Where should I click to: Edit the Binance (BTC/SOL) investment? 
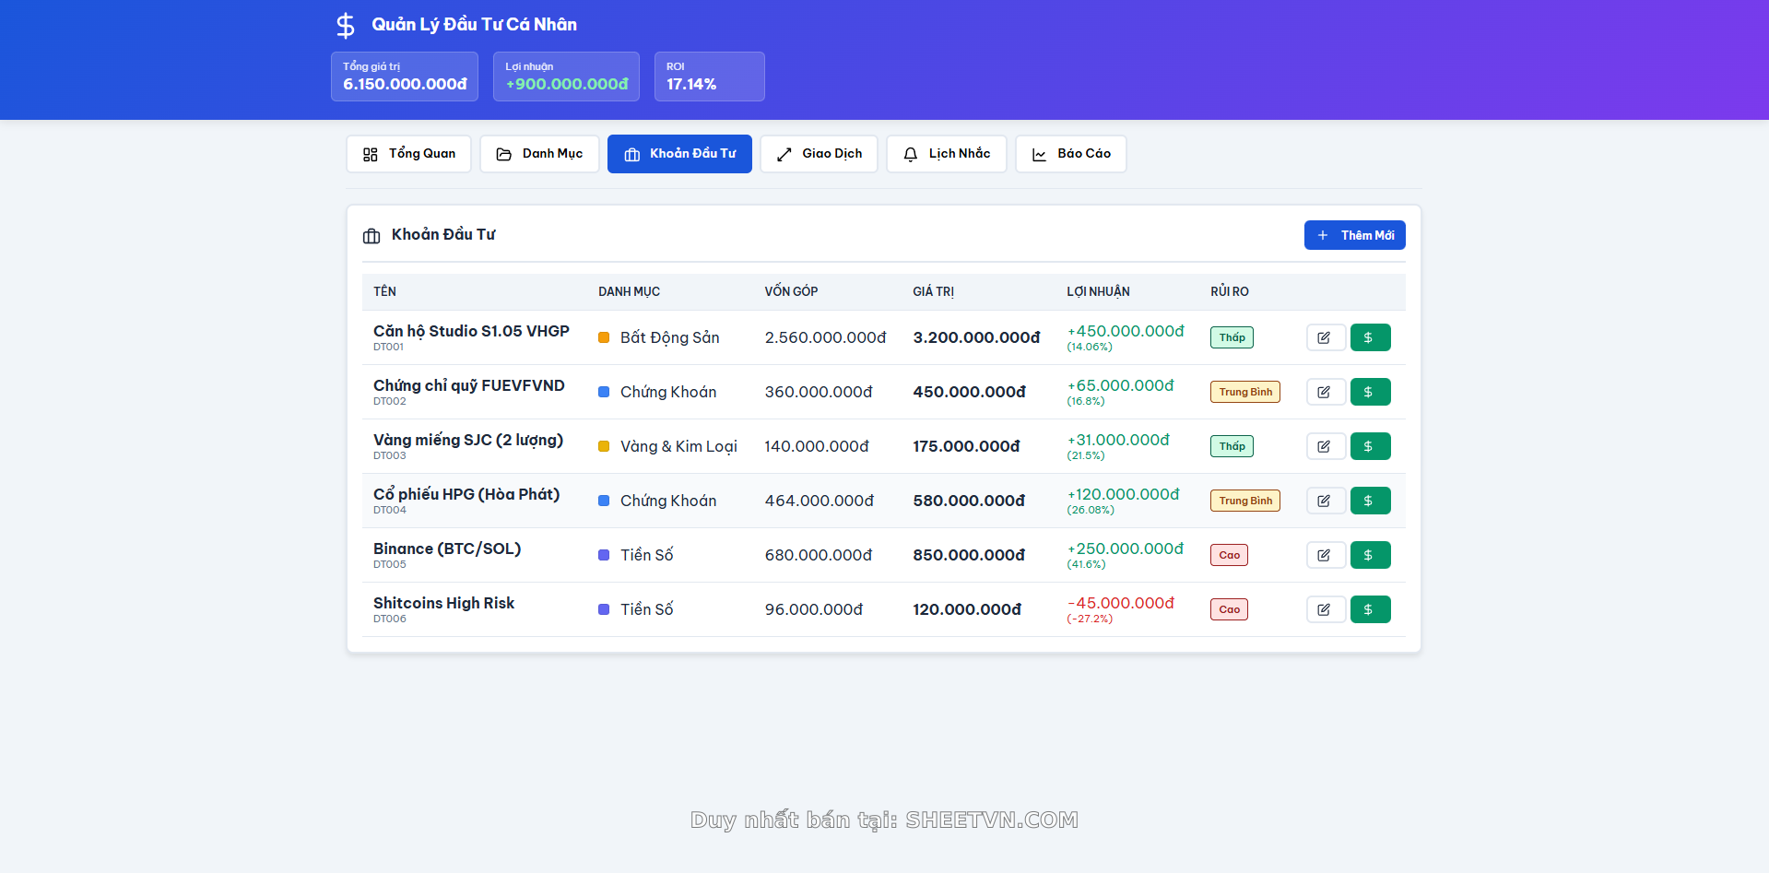(x=1326, y=555)
